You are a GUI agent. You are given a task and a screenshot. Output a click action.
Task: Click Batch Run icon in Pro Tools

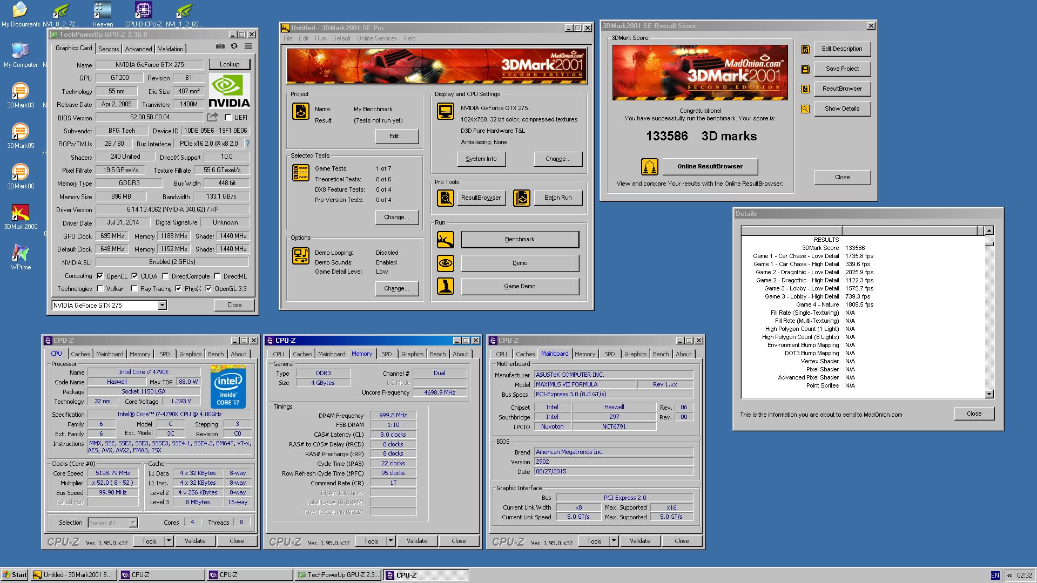tap(522, 198)
